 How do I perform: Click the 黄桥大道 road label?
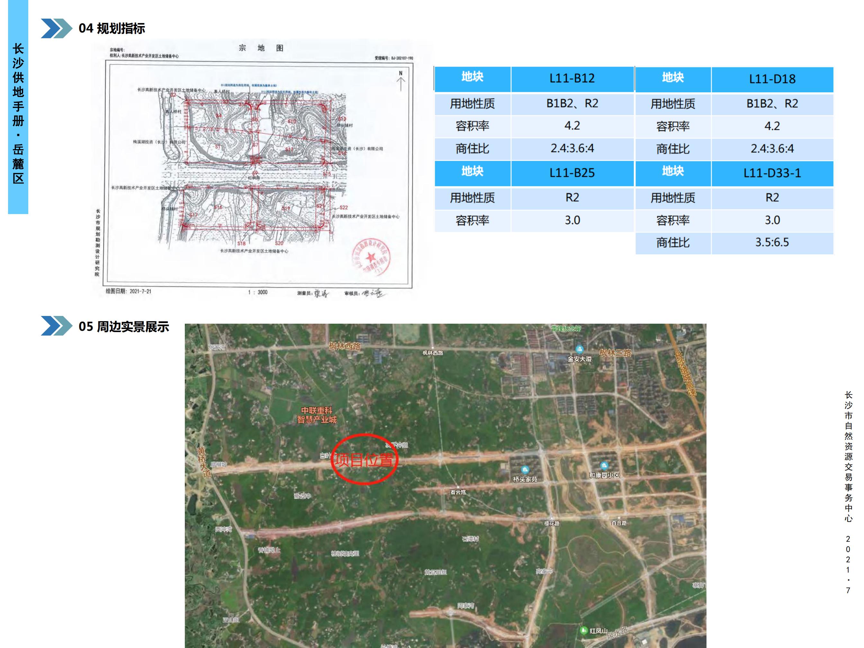point(203,463)
